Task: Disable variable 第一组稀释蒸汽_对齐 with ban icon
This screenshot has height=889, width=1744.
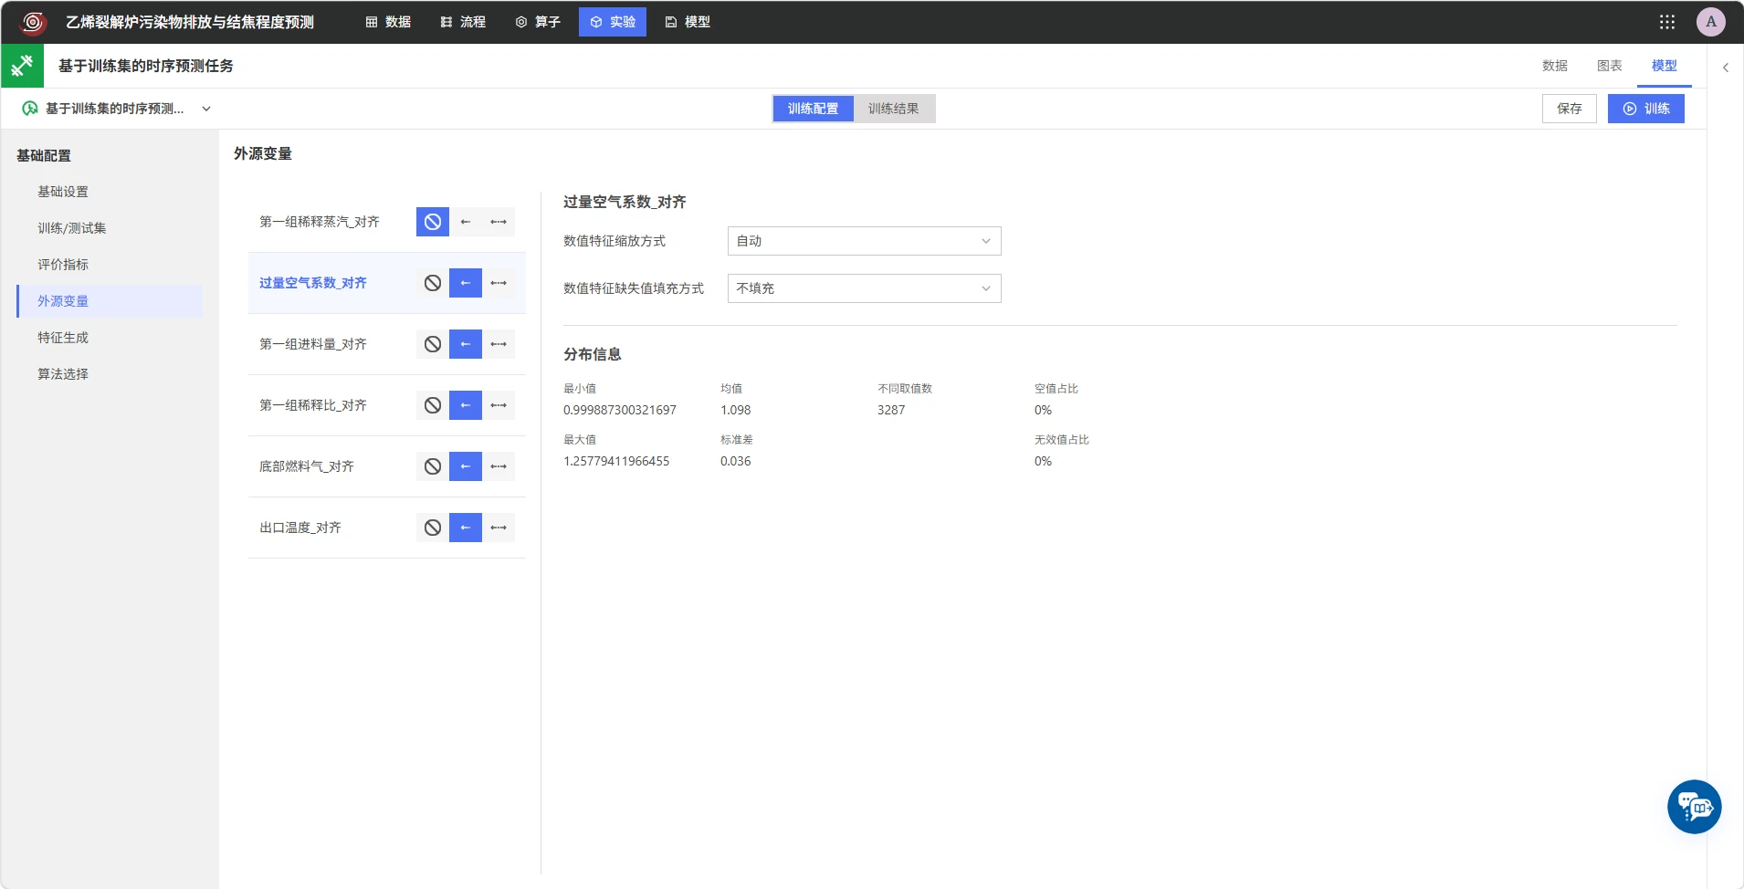Action: pos(433,222)
